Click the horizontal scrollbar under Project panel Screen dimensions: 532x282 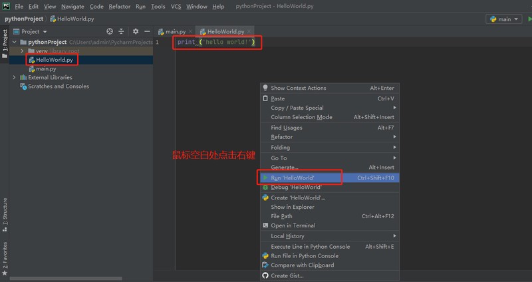tap(66, 279)
